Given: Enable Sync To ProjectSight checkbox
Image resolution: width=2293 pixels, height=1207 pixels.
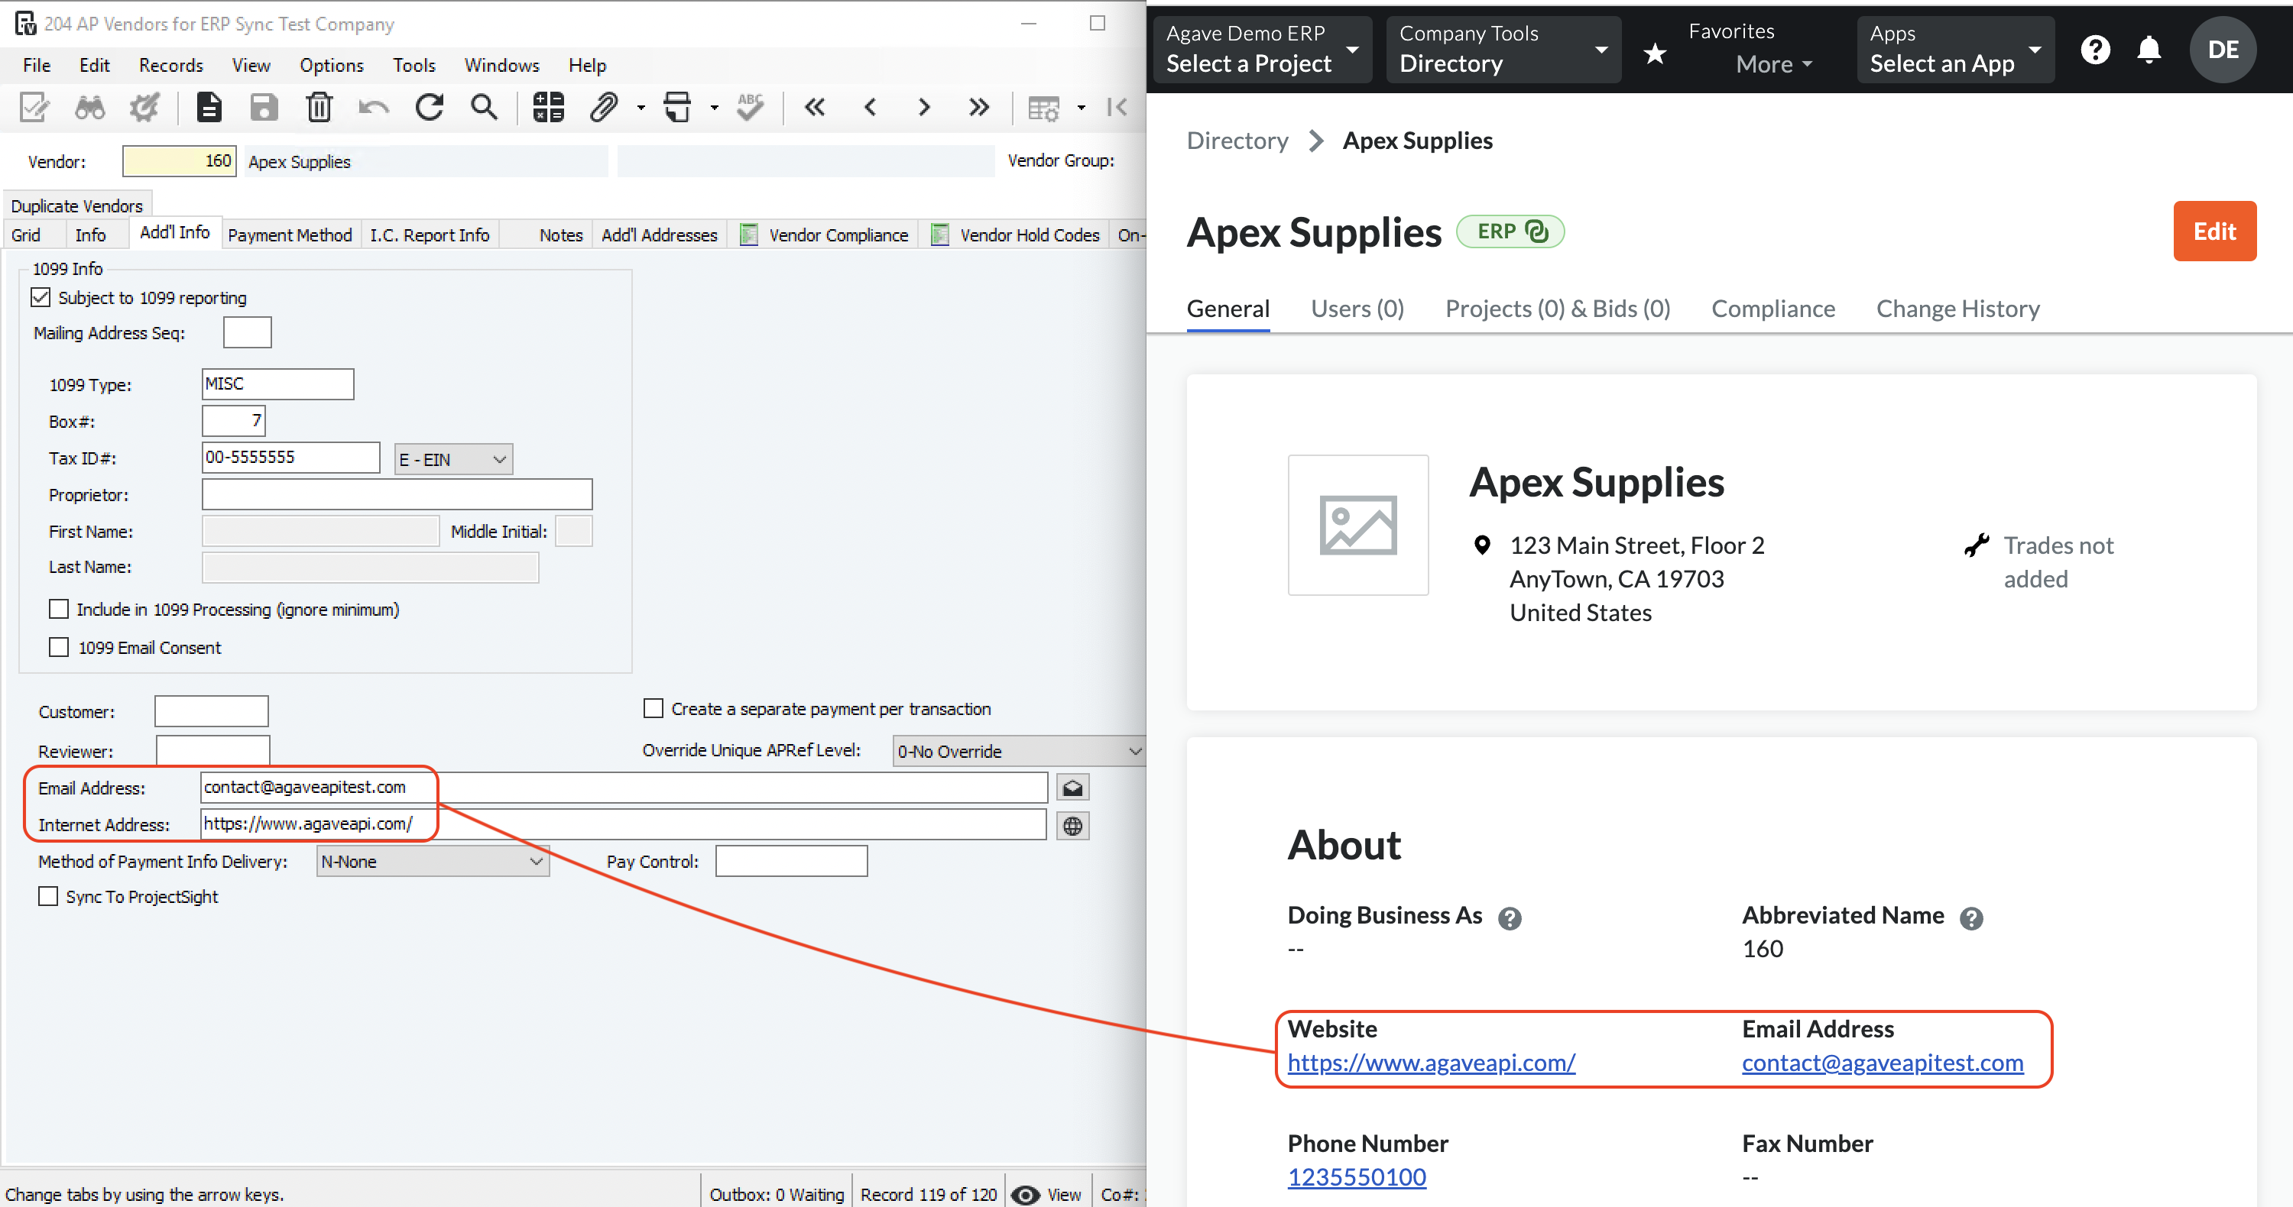Looking at the screenshot, I should pos(48,897).
